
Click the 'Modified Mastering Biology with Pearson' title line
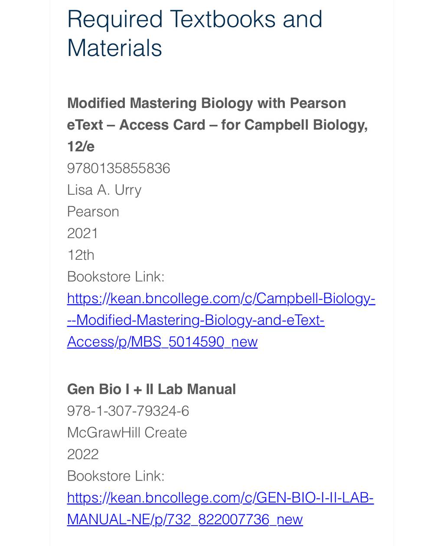click(206, 103)
